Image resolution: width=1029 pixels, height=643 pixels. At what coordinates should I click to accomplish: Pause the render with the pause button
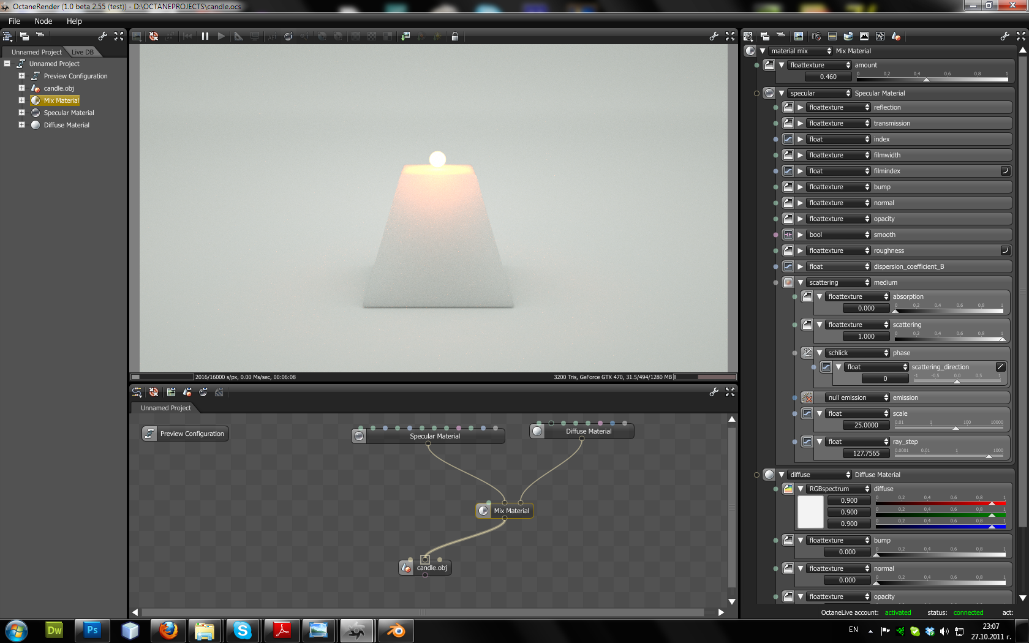(205, 37)
